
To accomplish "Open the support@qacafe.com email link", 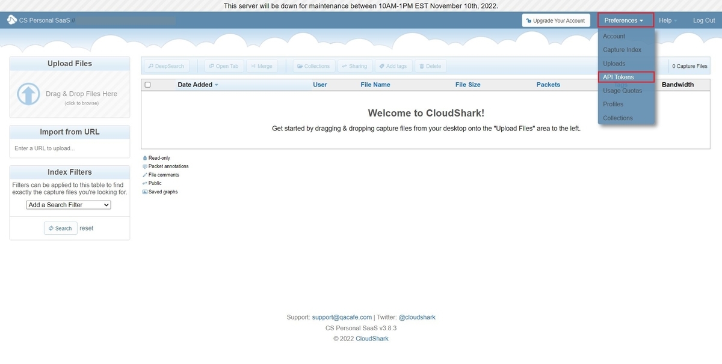I will pos(342,317).
